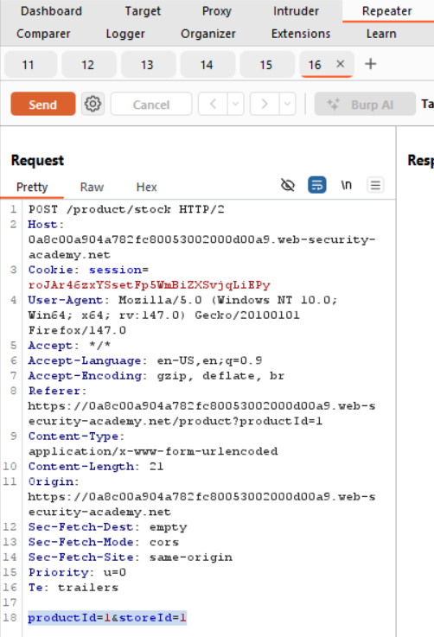The height and width of the screenshot is (637, 434).
Task: Select Repeater tab 13
Action: [x=148, y=65]
